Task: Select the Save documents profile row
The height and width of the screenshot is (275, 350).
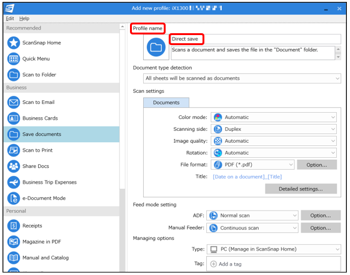Action: point(61,134)
